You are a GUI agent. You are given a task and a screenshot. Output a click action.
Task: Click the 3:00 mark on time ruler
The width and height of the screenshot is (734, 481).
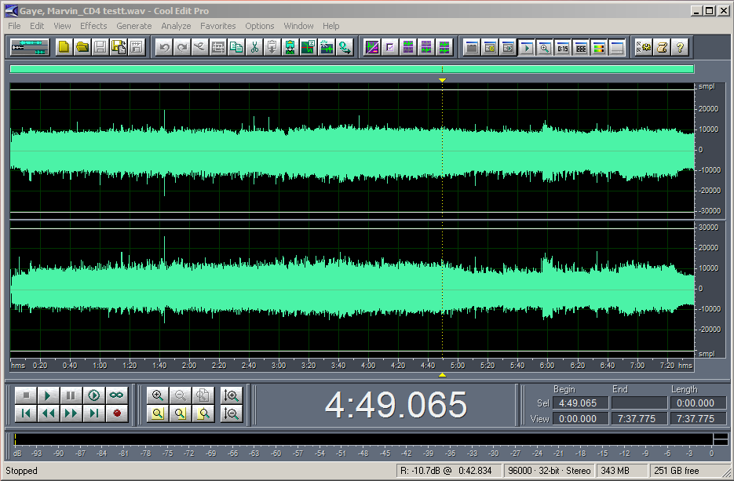point(279,366)
